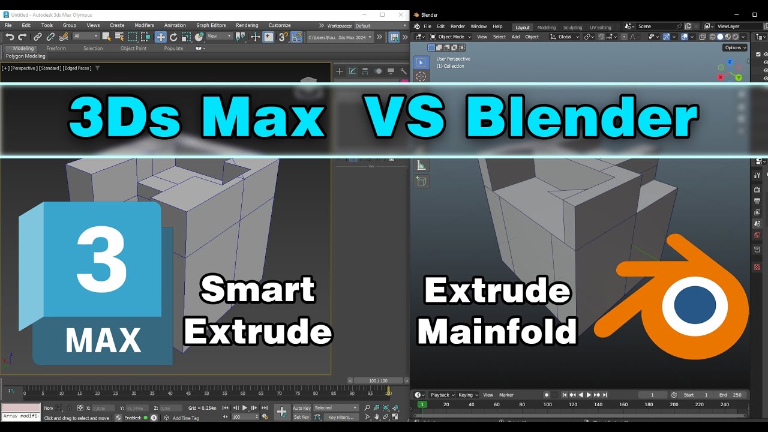Activate Select and Move tool in 3ds Max

pyautogui.click(x=161, y=37)
